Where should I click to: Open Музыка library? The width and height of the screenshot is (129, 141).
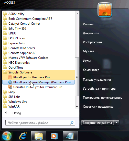coord(88,51)
